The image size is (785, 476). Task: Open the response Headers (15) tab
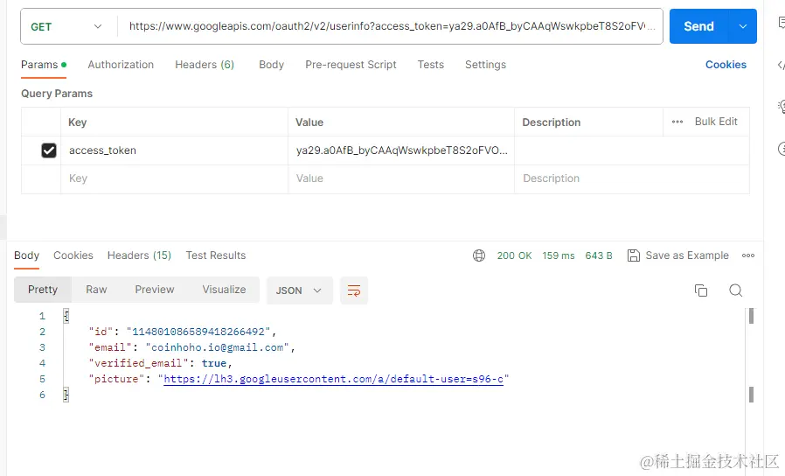[x=139, y=255]
